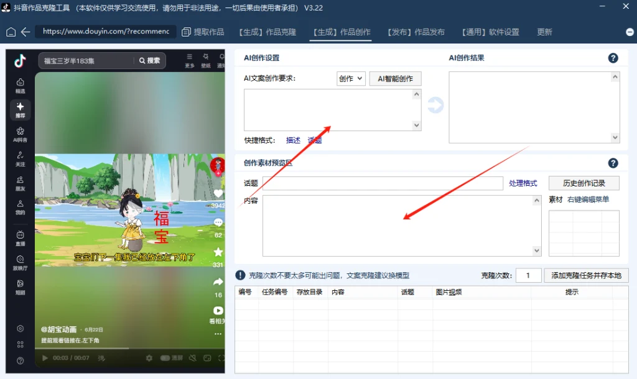Open 精选 in the Douyin sidebar

tap(20, 86)
